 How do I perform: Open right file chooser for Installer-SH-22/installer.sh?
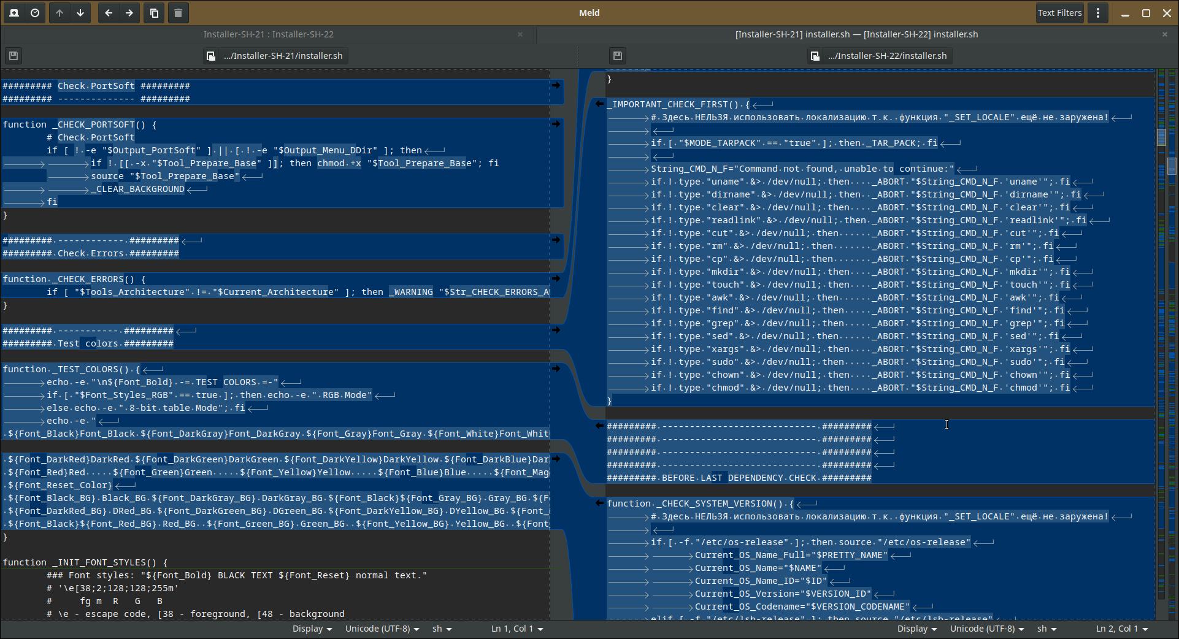(x=878, y=56)
